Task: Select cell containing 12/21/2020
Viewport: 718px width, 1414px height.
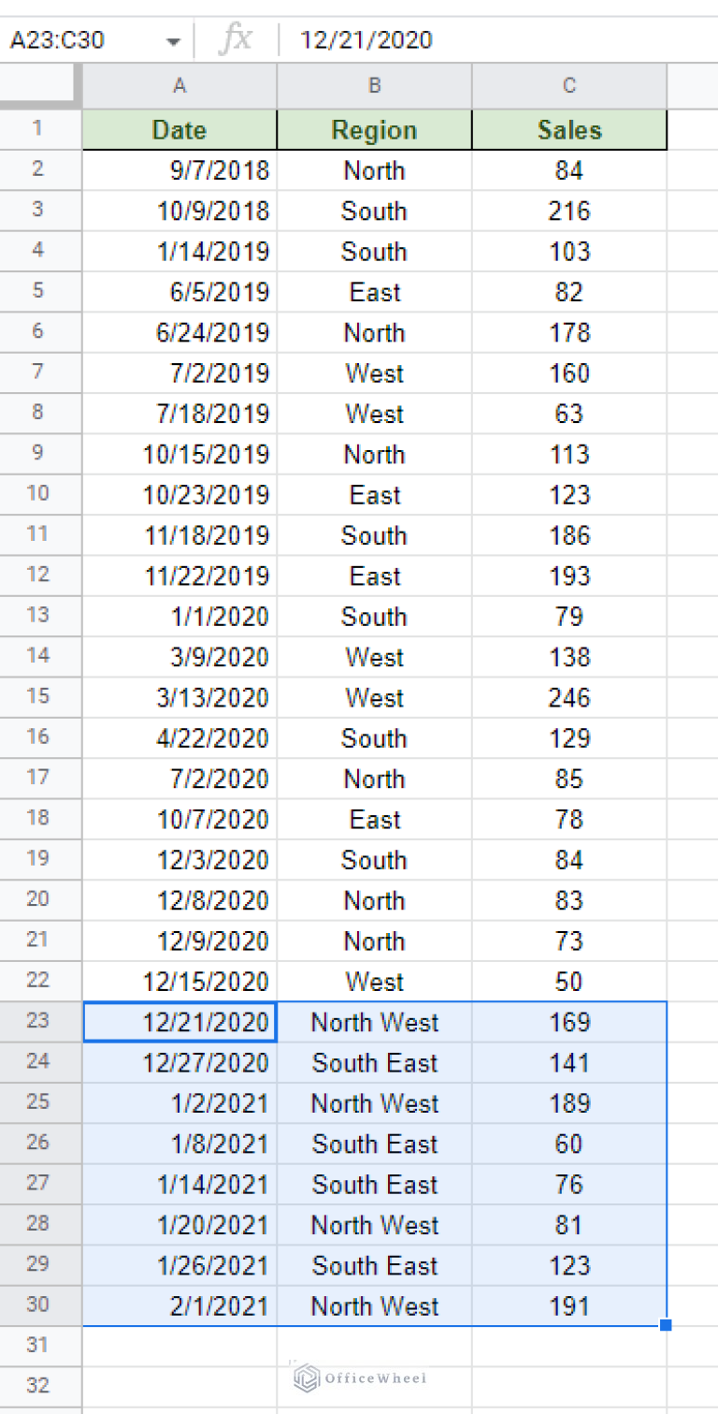Action: pyautogui.click(x=179, y=1022)
